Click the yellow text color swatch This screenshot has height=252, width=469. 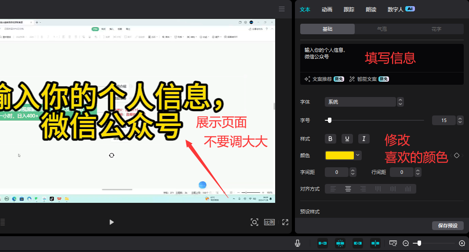tap(339, 155)
